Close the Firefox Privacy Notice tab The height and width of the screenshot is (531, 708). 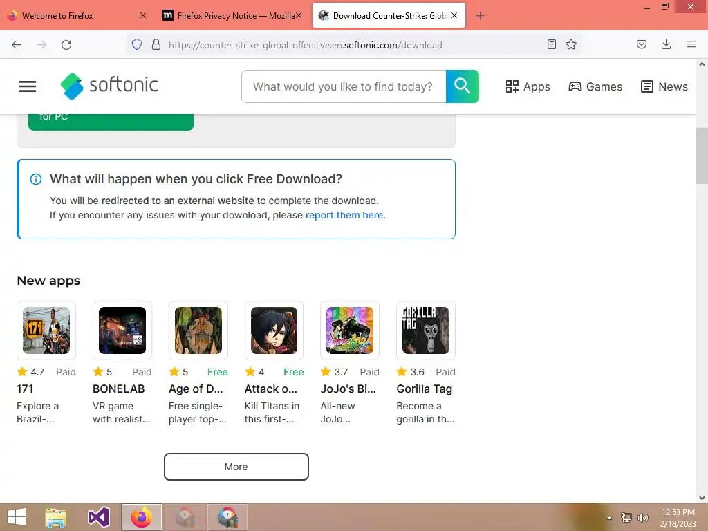[299, 15]
